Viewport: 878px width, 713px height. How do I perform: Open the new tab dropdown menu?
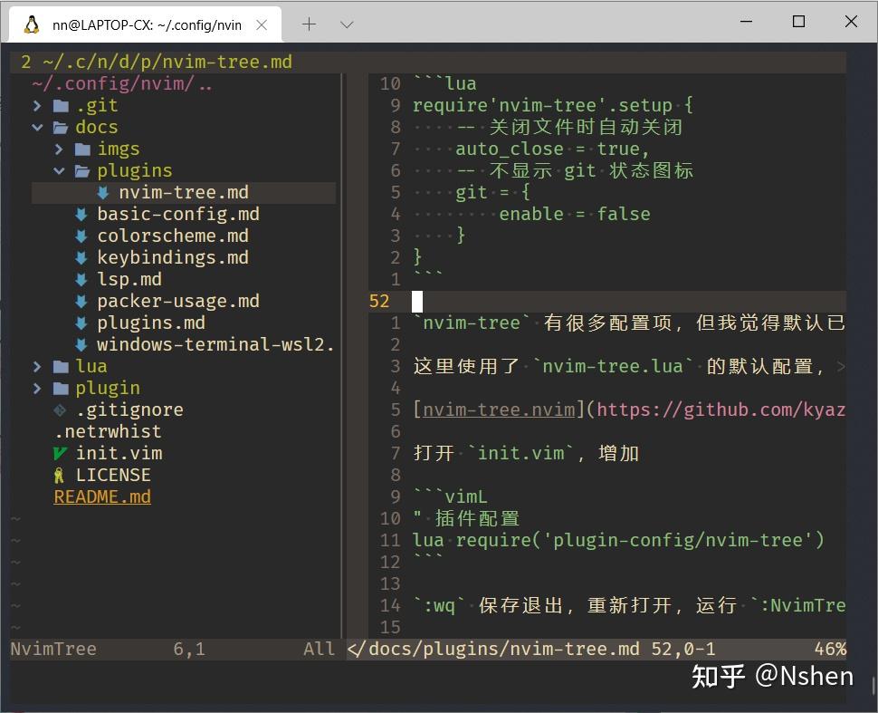click(347, 24)
